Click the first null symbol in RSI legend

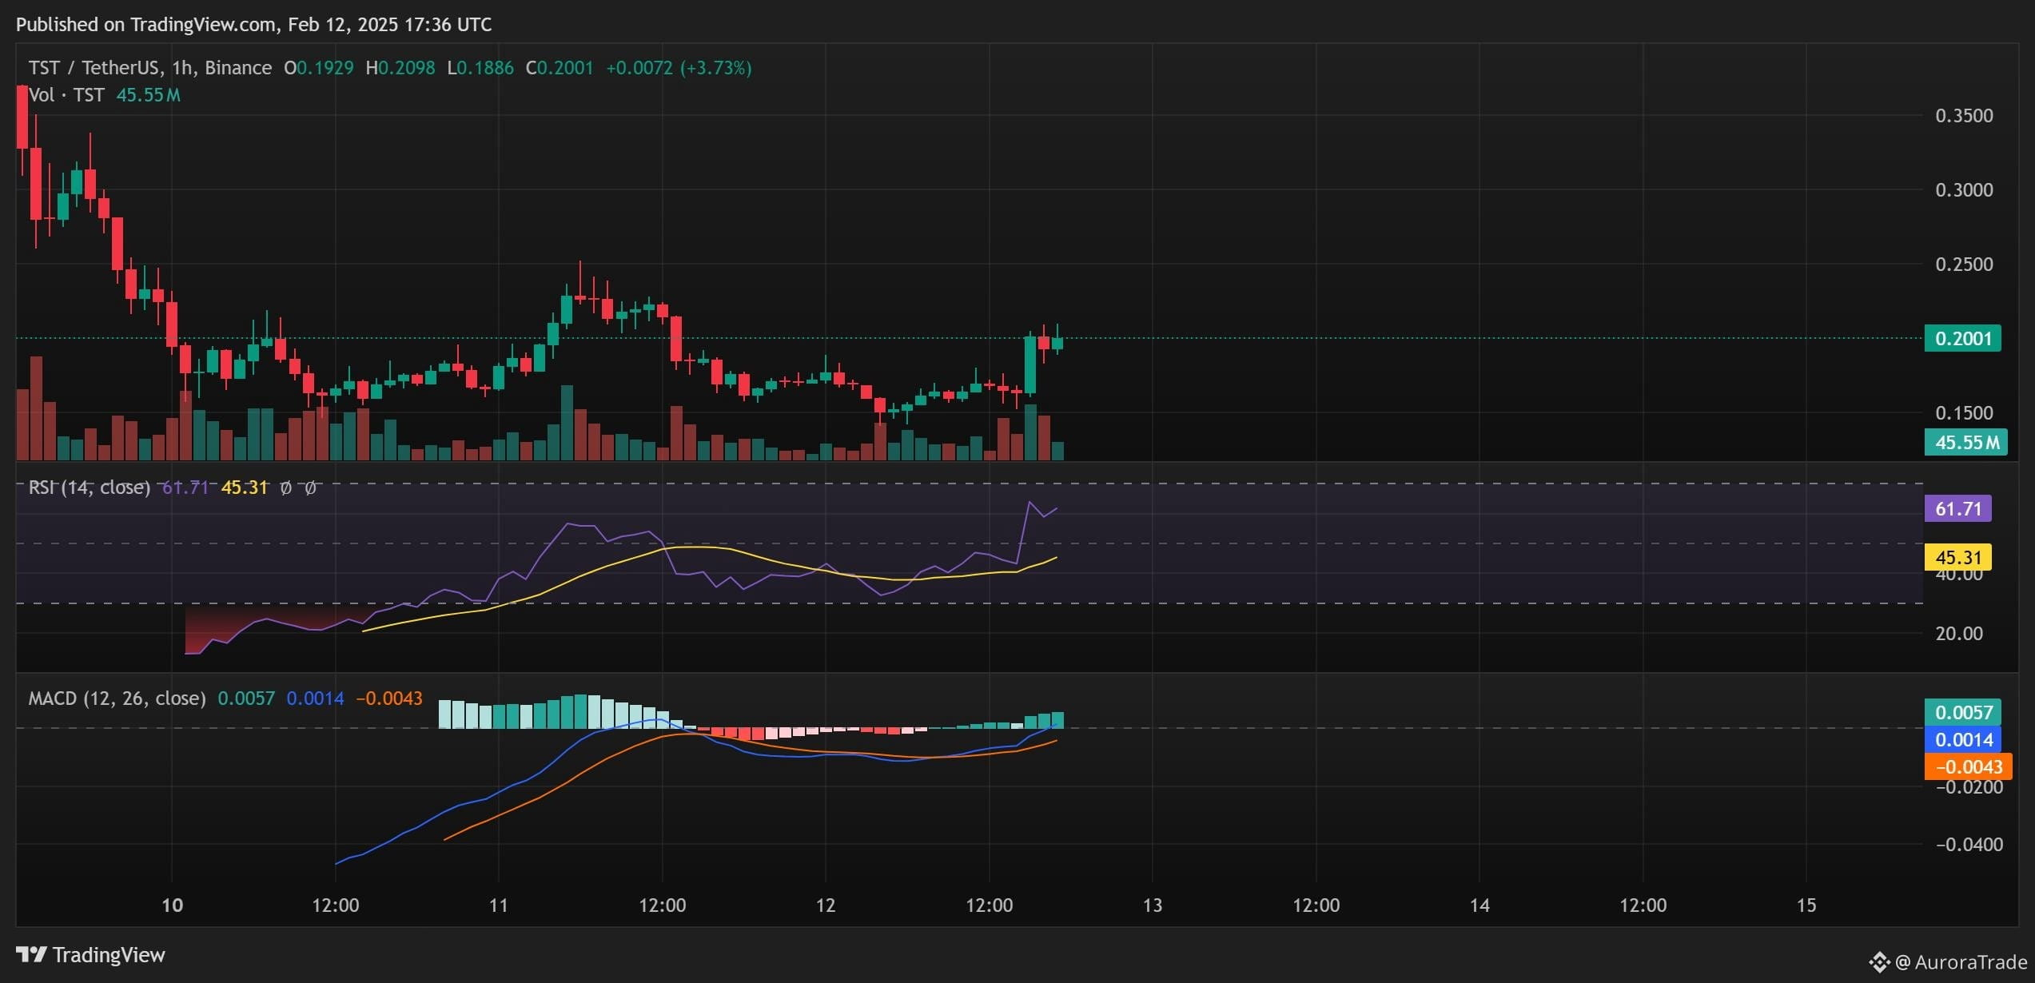285,488
